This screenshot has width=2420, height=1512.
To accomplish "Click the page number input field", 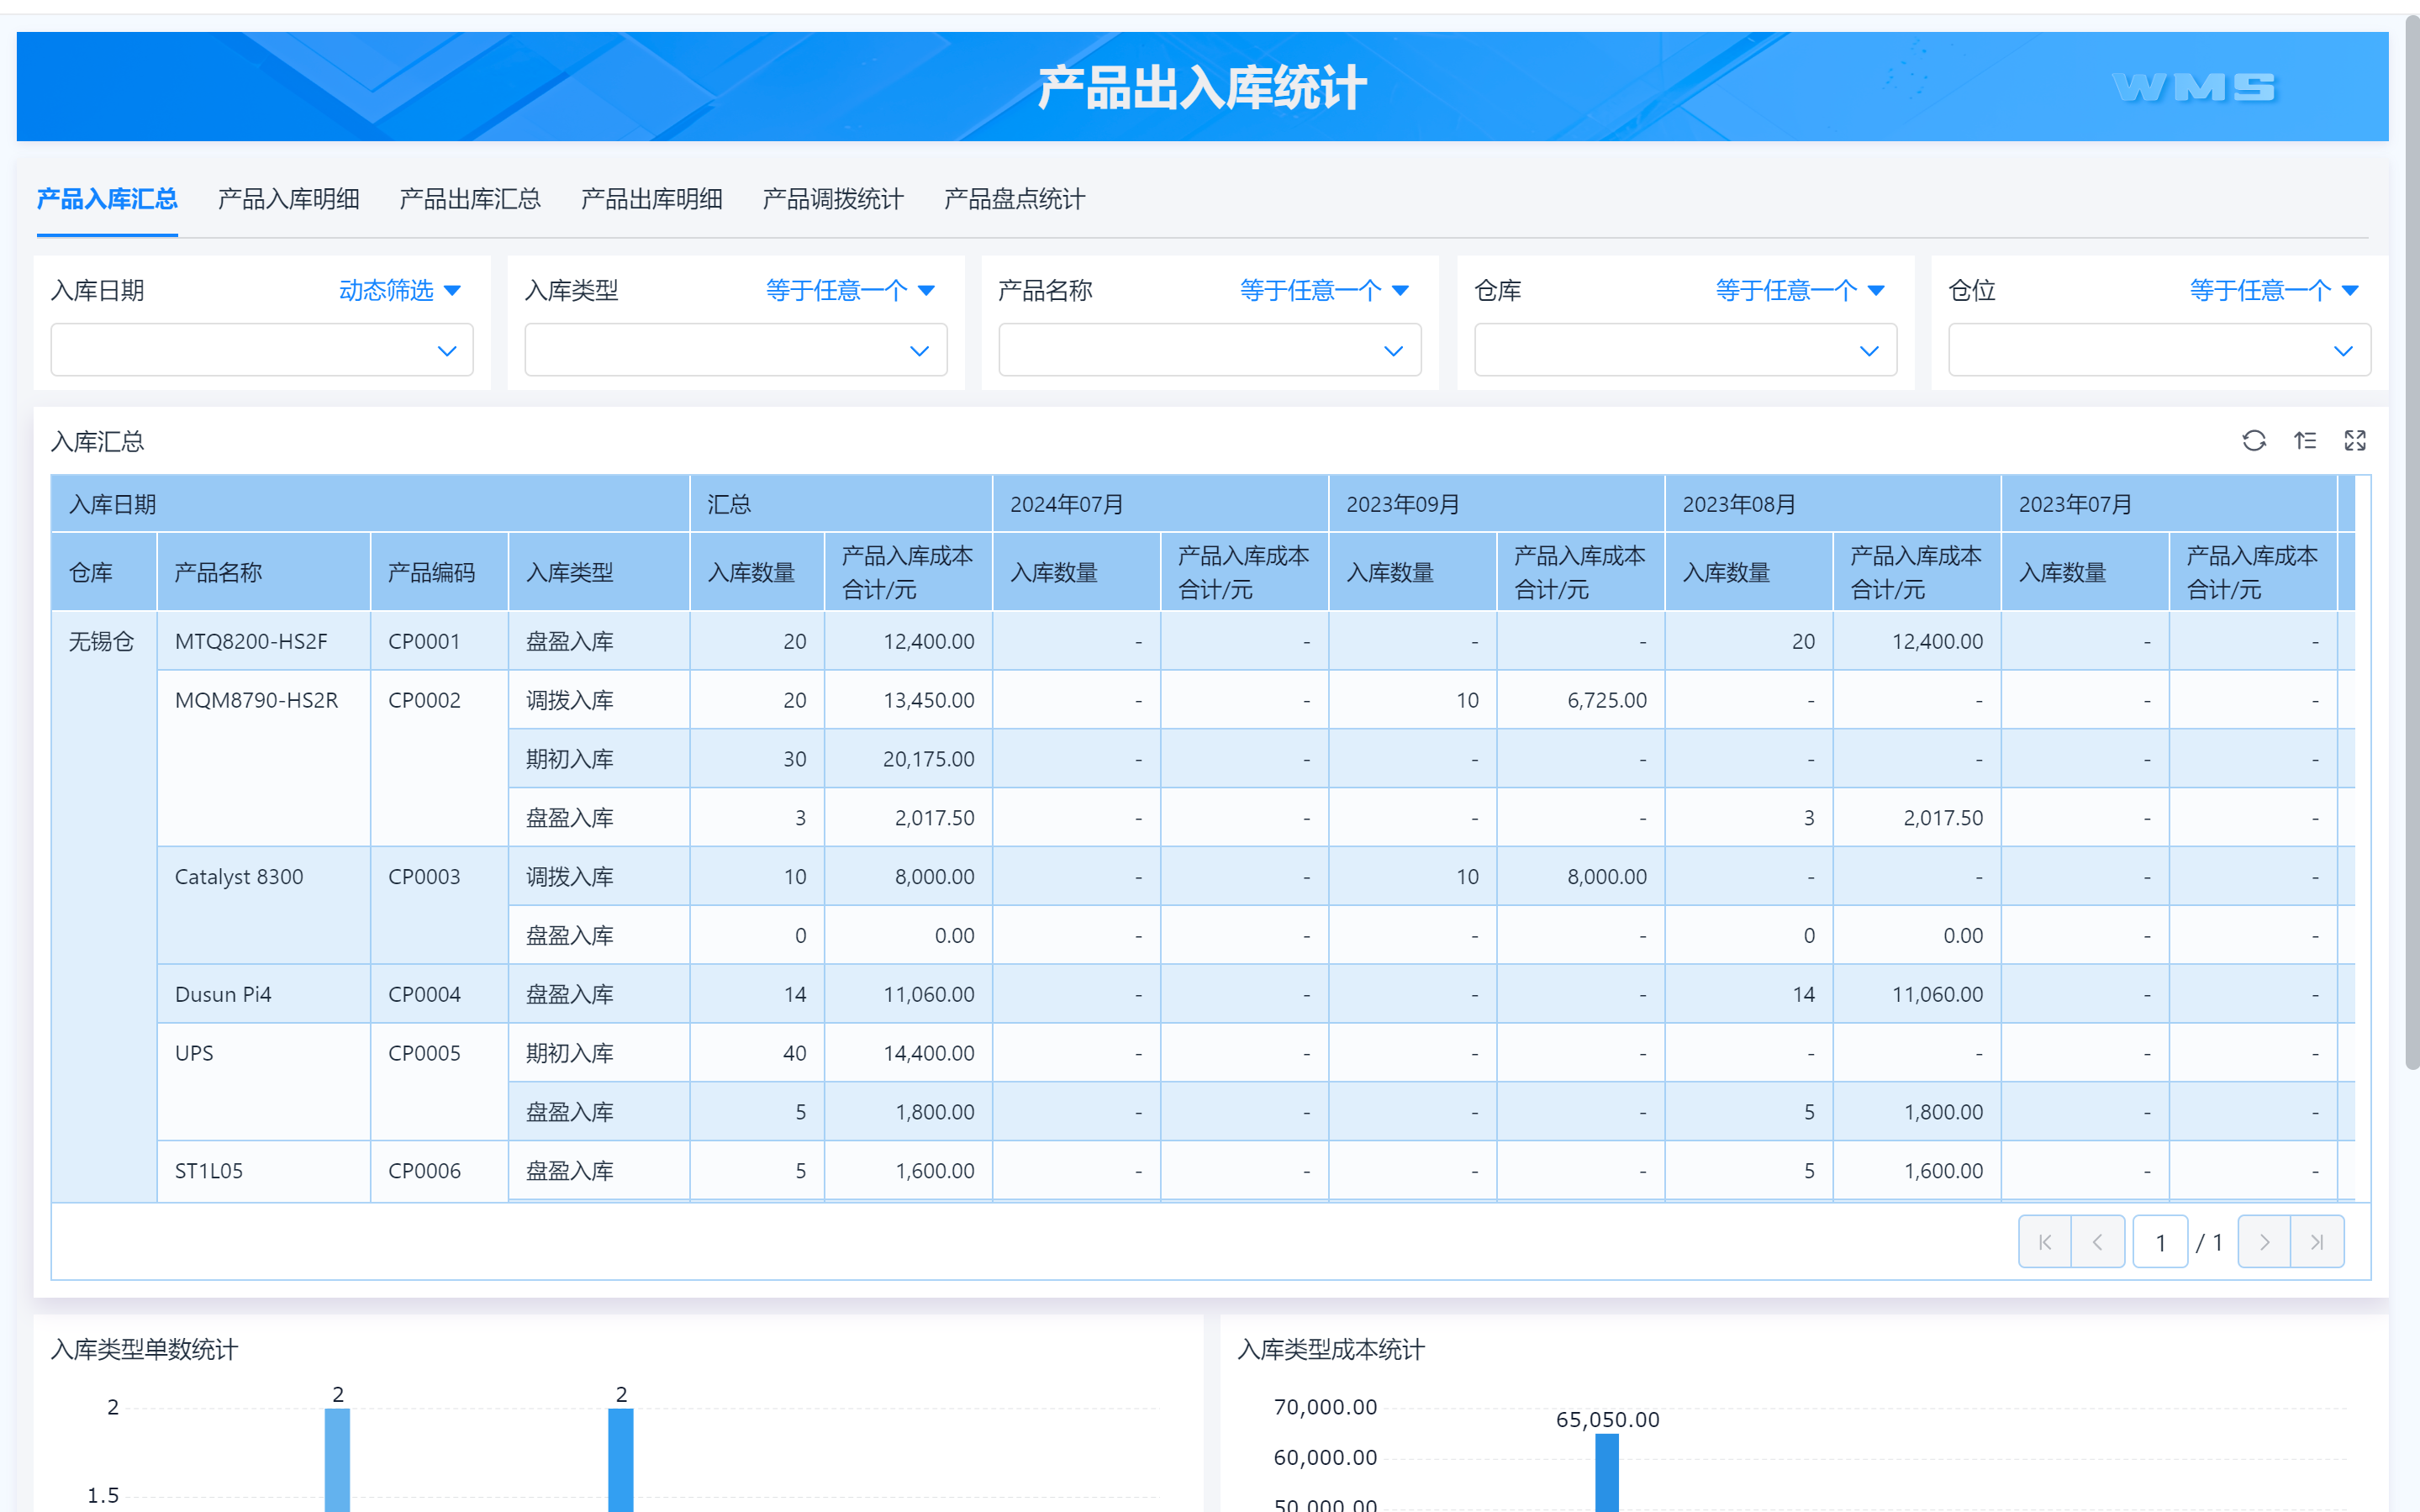I will pyautogui.click(x=2160, y=1242).
